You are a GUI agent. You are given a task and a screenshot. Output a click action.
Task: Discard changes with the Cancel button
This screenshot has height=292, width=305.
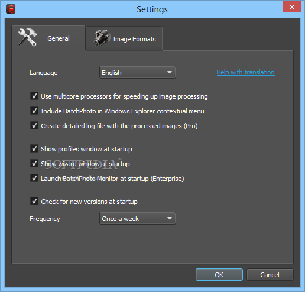coord(270,275)
